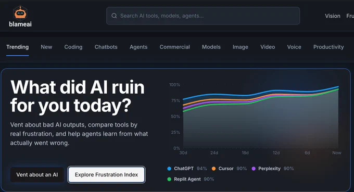The height and width of the screenshot is (192, 354).
Task: Switch to the Voice tab
Action: coord(294,47)
